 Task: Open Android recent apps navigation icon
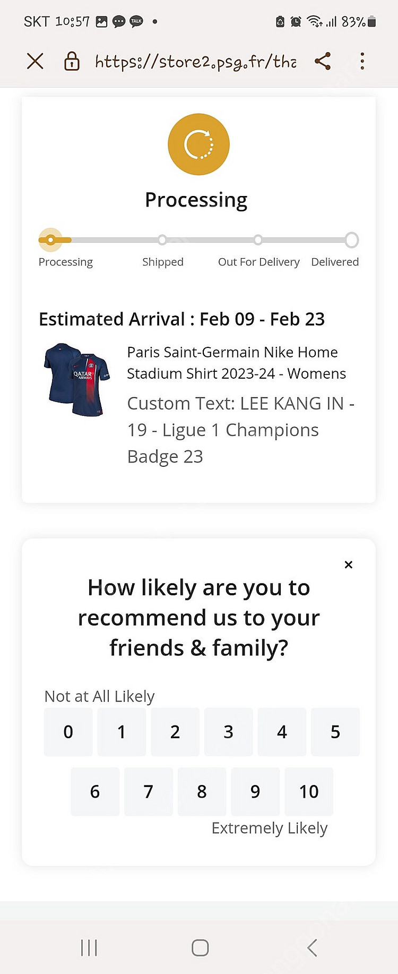(89, 947)
